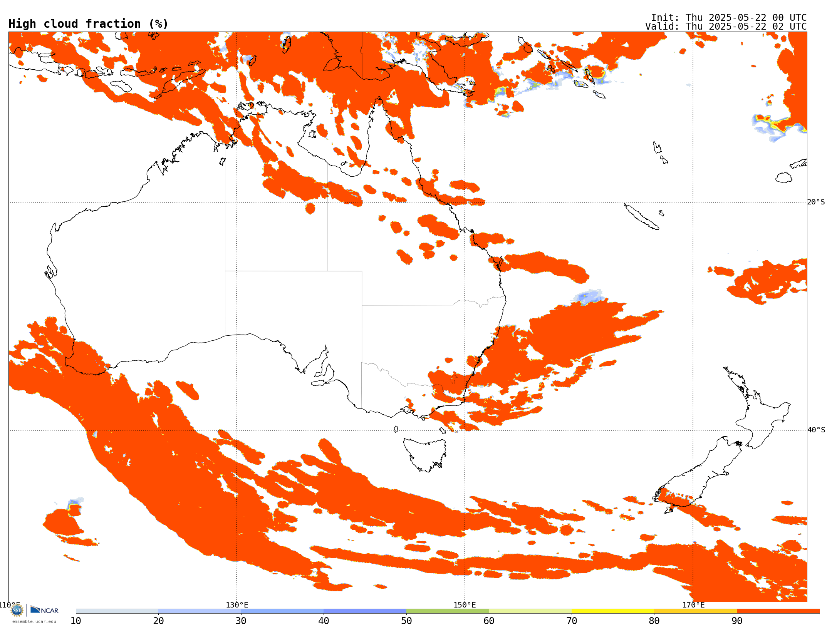The image size is (832, 626).
Task: Select the "High cloud fraction (%)" title
Action: pos(88,24)
